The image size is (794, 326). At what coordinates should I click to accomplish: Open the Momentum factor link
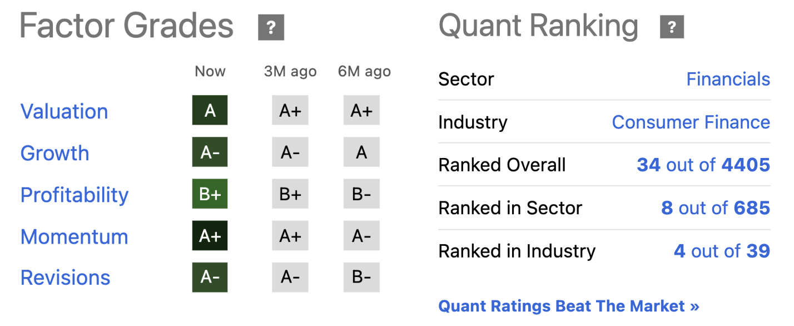coord(74,236)
